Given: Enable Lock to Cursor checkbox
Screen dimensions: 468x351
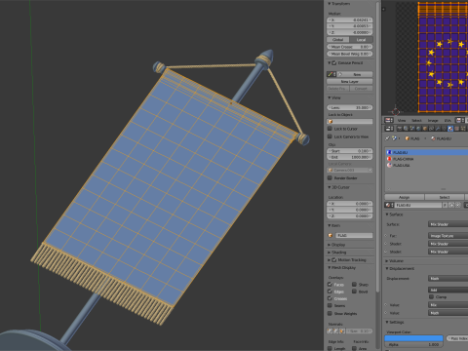Looking at the screenshot, I should point(330,129).
